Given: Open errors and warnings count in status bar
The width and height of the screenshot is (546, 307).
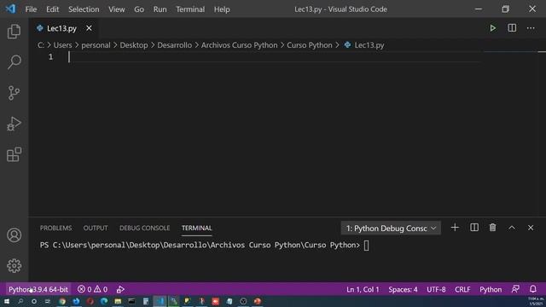Looking at the screenshot, I should pos(92,290).
